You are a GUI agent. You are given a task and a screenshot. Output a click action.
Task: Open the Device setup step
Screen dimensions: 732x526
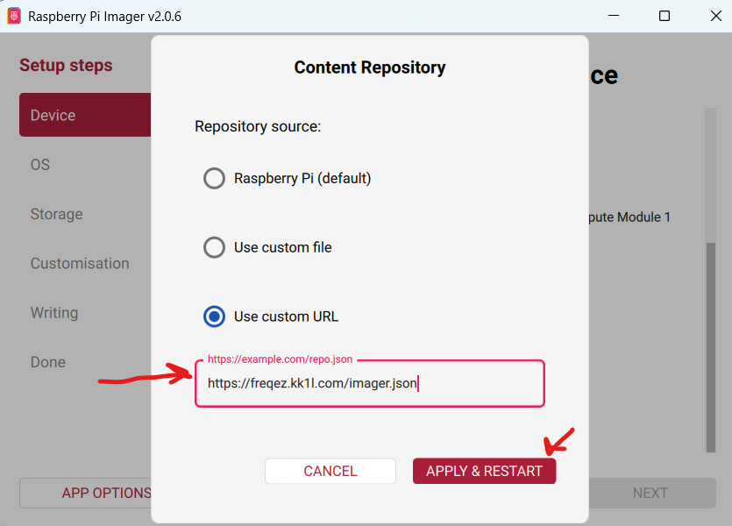pyautogui.click(x=84, y=116)
